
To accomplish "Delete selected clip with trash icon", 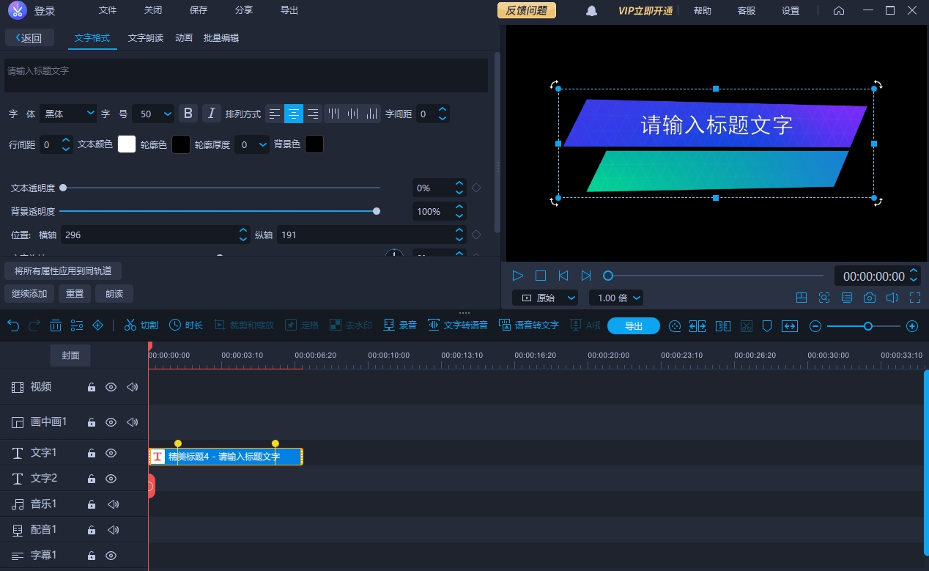I will pyautogui.click(x=56, y=325).
